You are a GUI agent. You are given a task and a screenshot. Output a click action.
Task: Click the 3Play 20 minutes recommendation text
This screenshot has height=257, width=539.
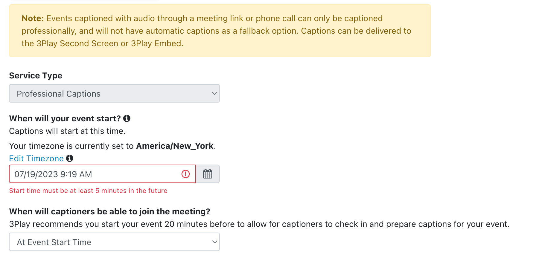[259, 224]
